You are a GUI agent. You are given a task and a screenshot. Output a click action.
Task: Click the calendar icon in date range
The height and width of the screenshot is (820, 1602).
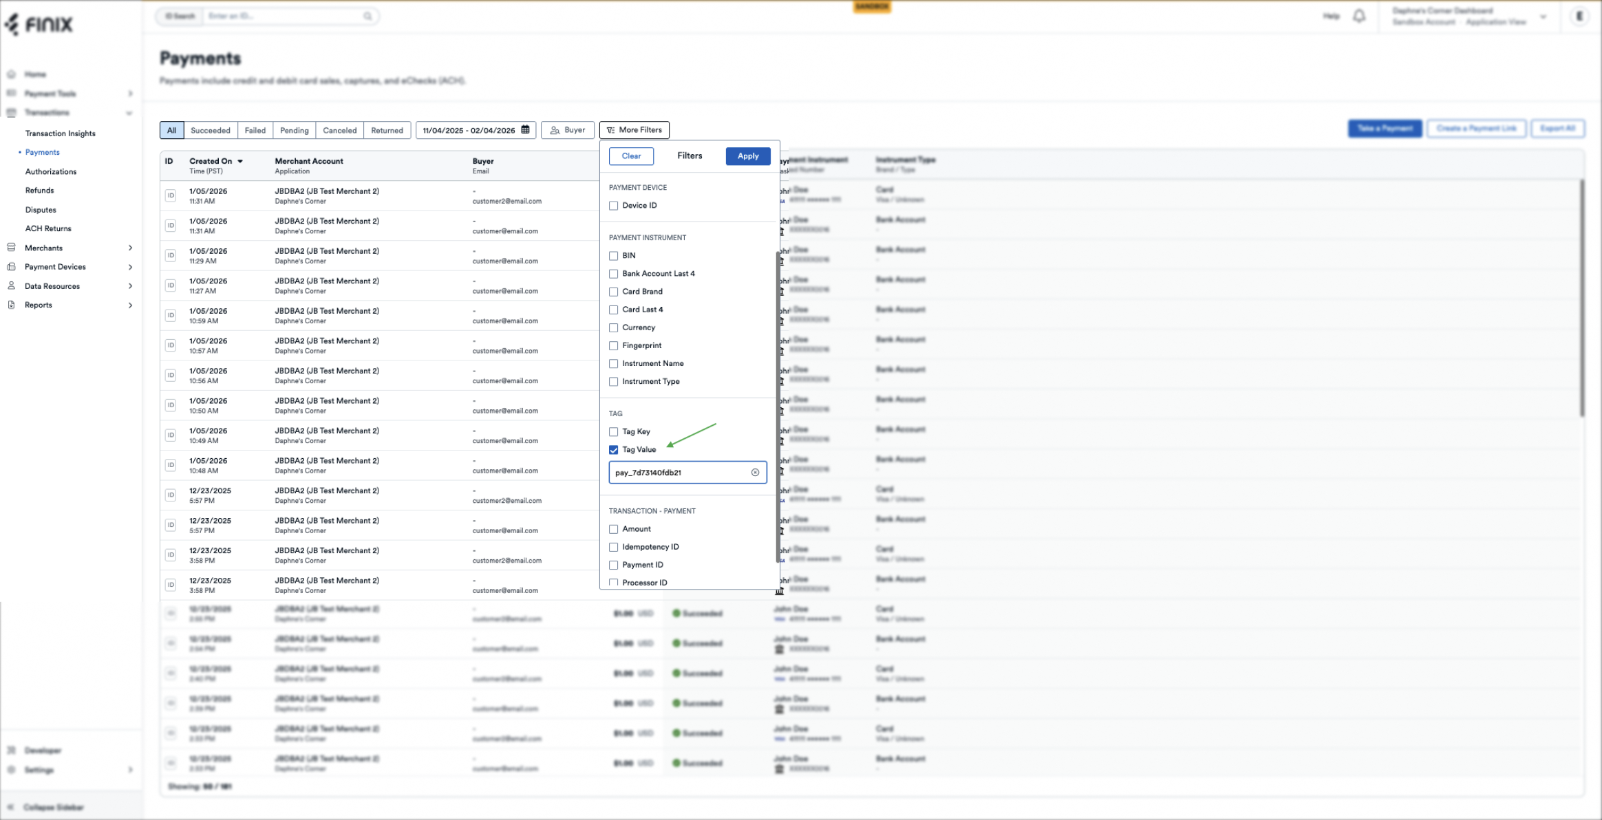coord(525,130)
